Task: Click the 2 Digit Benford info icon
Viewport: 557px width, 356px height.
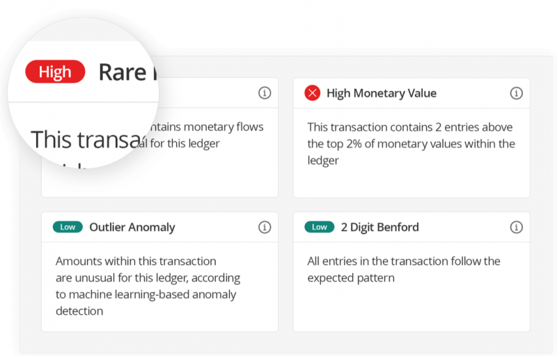Action: [x=516, y=227]
